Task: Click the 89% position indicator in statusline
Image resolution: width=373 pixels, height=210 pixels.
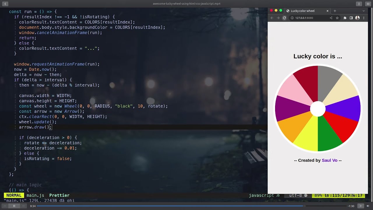Action: coord(318,195)
